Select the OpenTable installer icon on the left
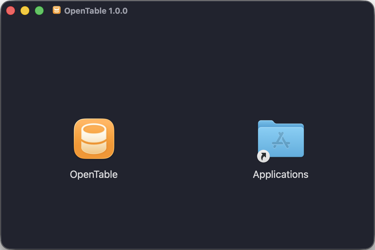Screen dimensions: 375x250 (x=94, y=139)
